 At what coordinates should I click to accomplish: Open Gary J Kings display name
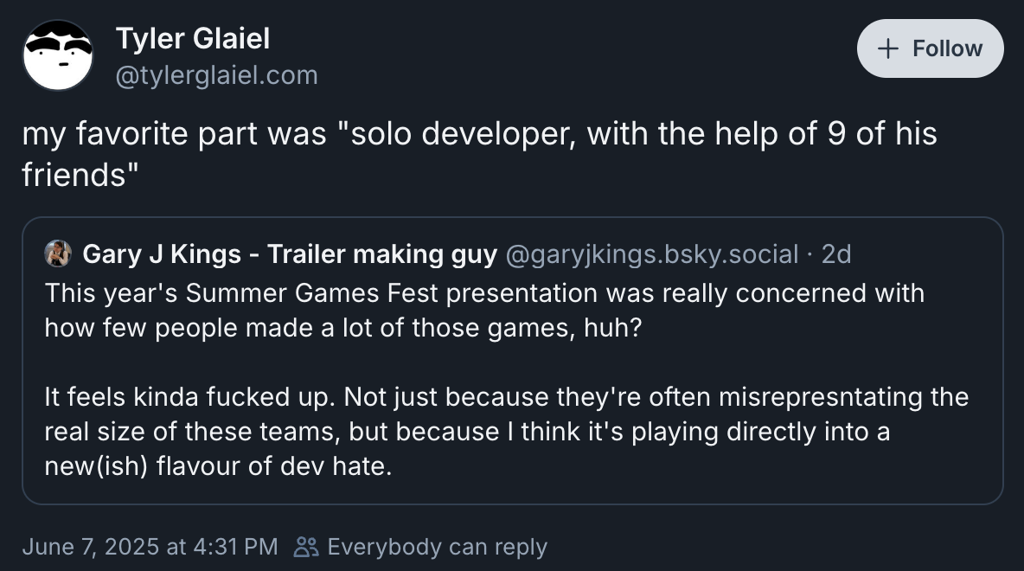(x=289, y=253)
